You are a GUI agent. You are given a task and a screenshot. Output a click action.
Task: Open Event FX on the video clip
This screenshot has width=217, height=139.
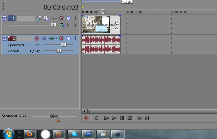pos(116,29)
